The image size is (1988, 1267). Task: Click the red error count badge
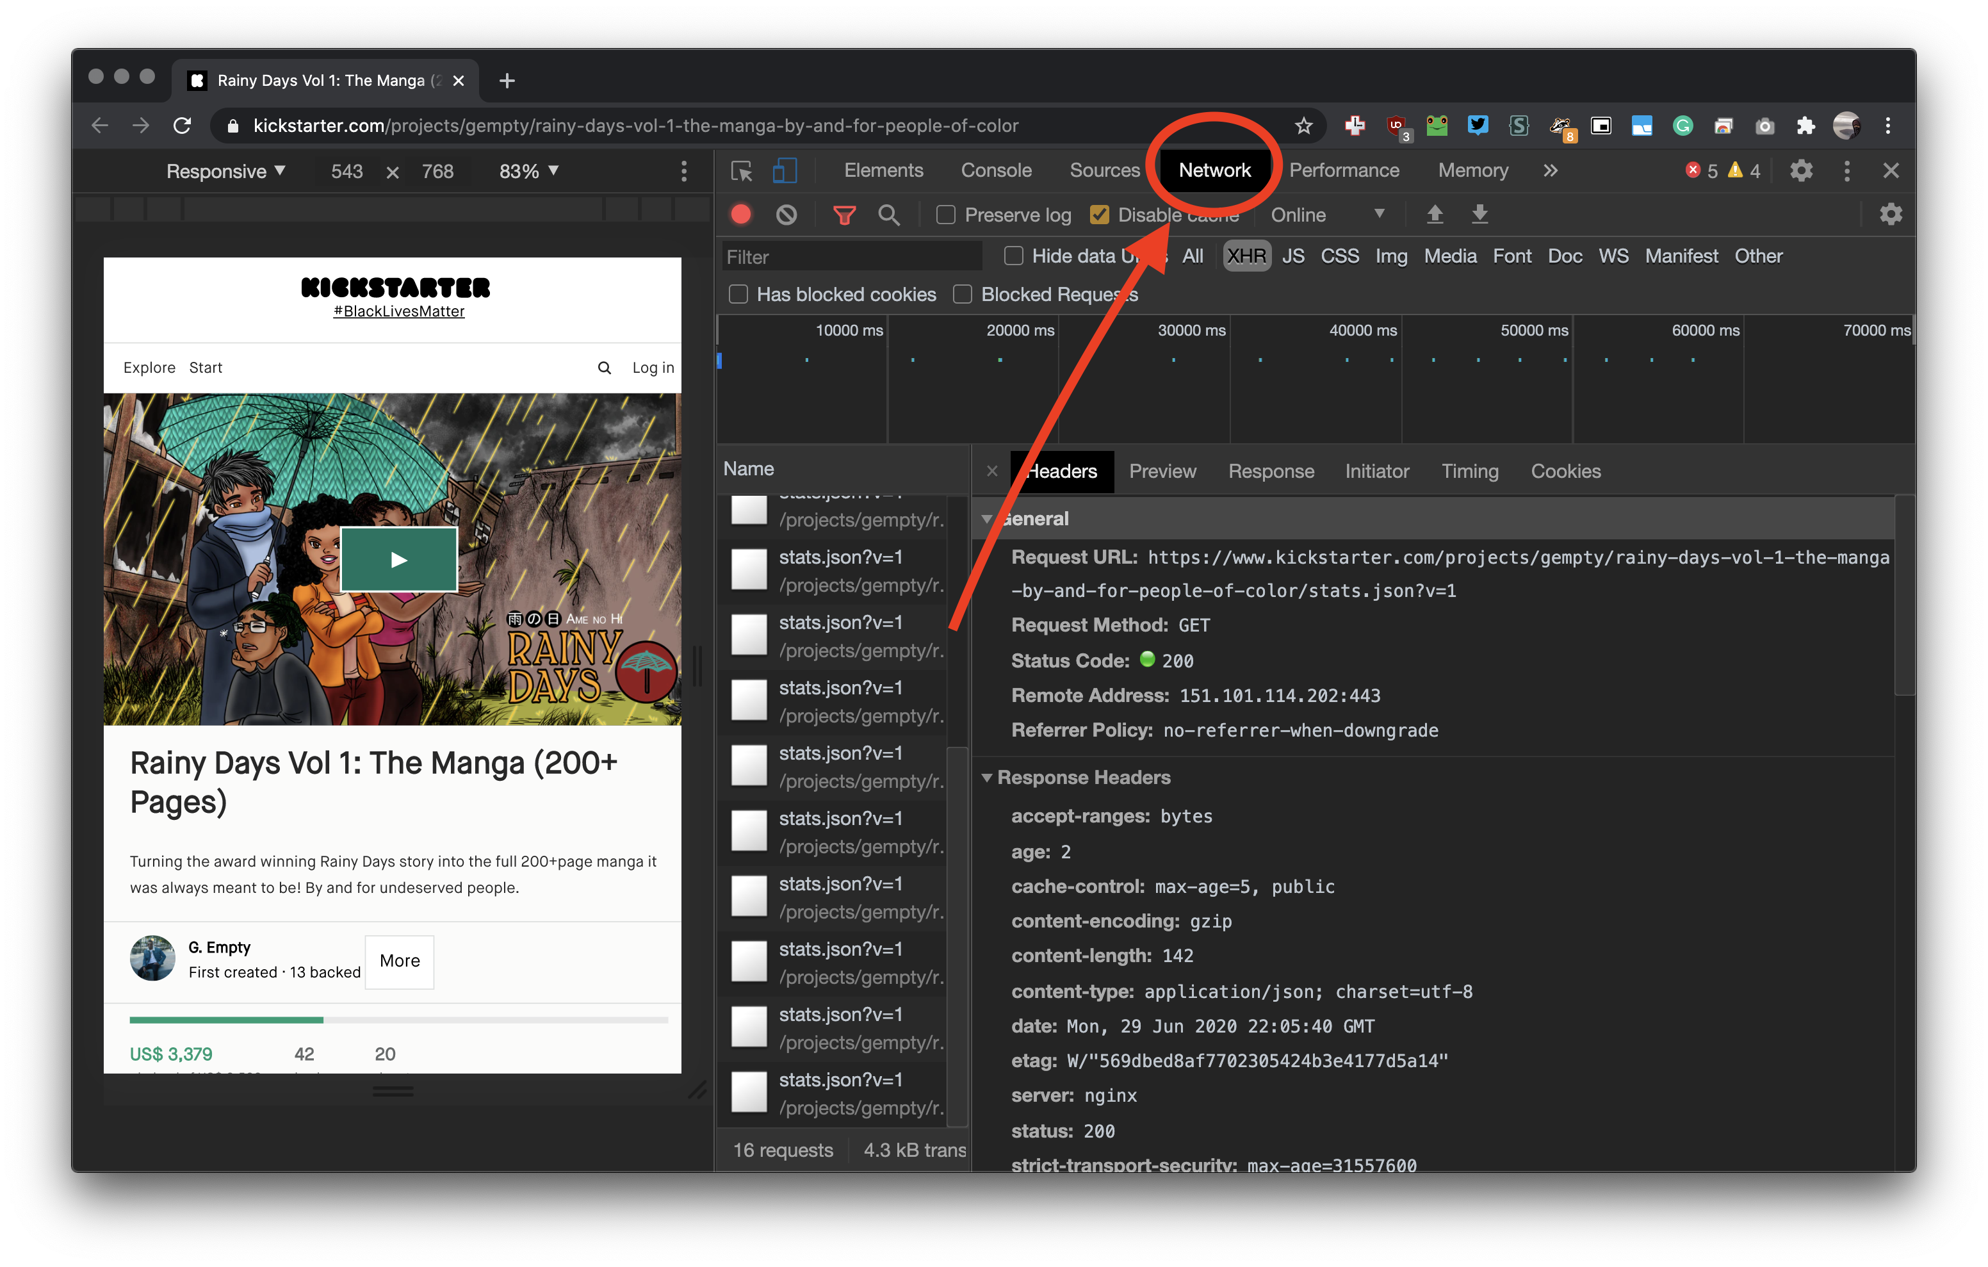point(1693,170)
